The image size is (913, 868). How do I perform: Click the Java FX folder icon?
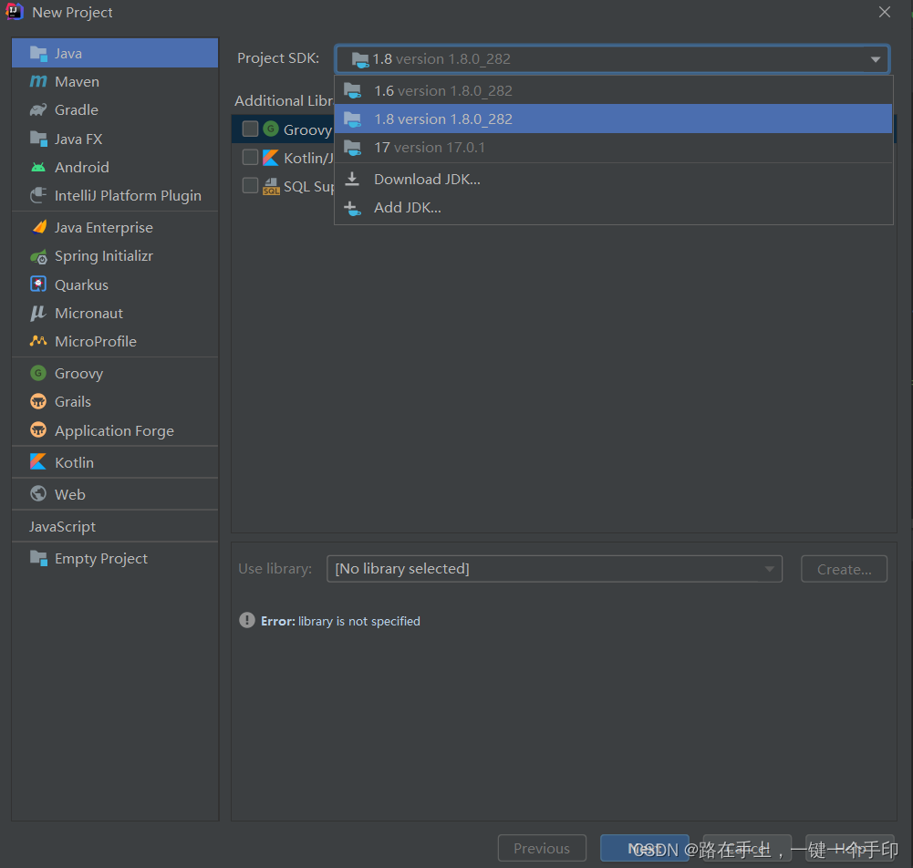(x=38, y=139)
